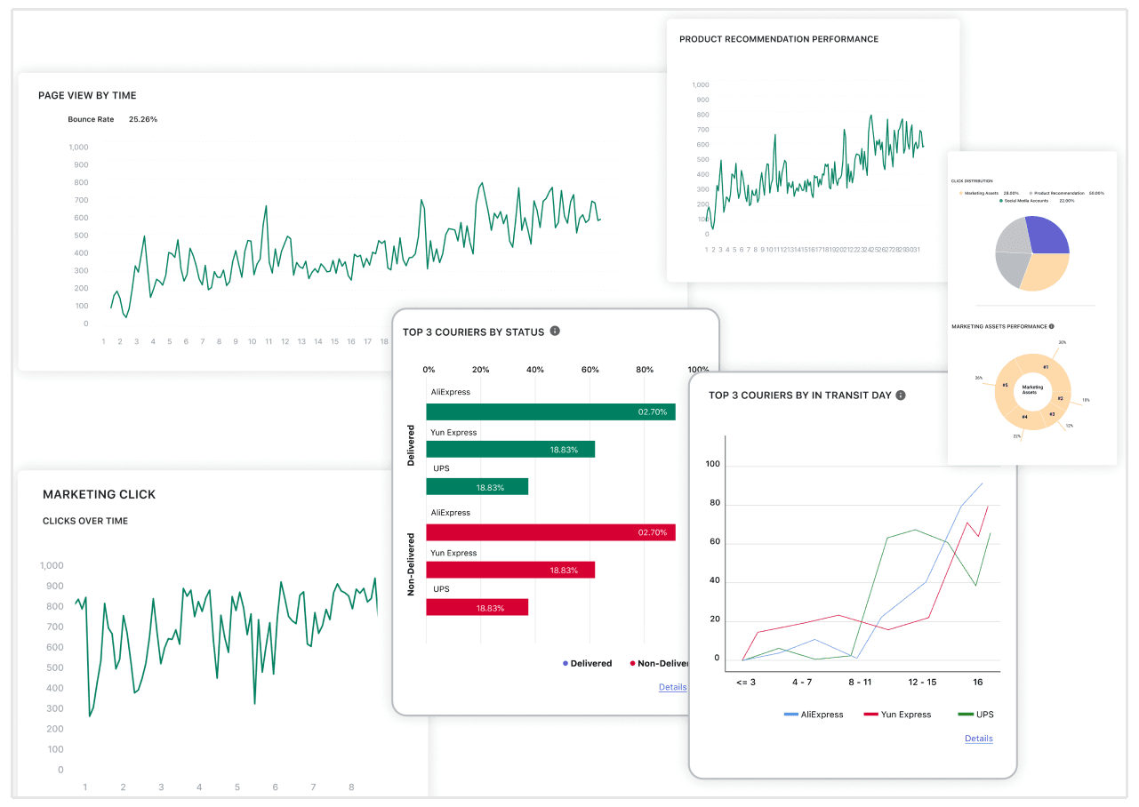Toggle AliExpress series in transit day legend

tap(813, 715)
